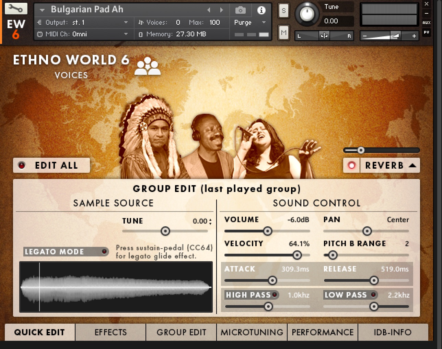Minimize the instrument view
The width and height of the screenshot is (442, 349).
(427, 13)
